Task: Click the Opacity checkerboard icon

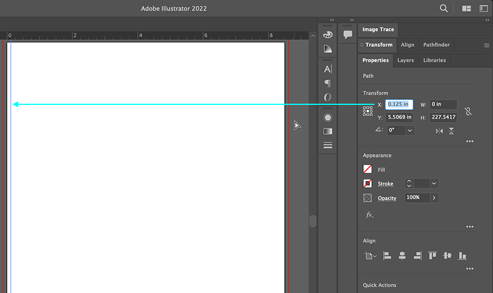Action: click(x=367, y=198)
